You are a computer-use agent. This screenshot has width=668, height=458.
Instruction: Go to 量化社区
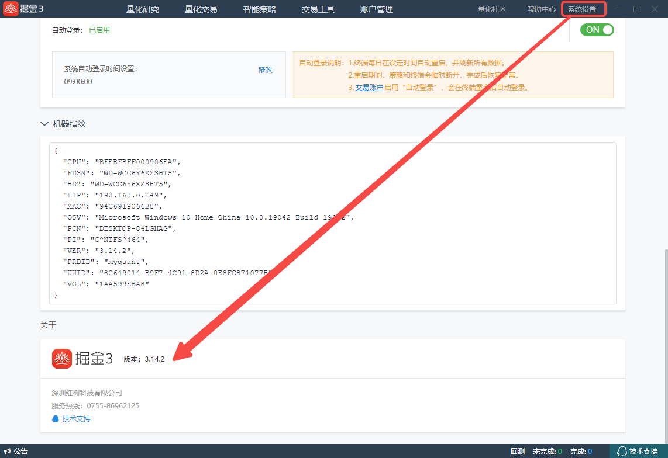click(491, 9)
